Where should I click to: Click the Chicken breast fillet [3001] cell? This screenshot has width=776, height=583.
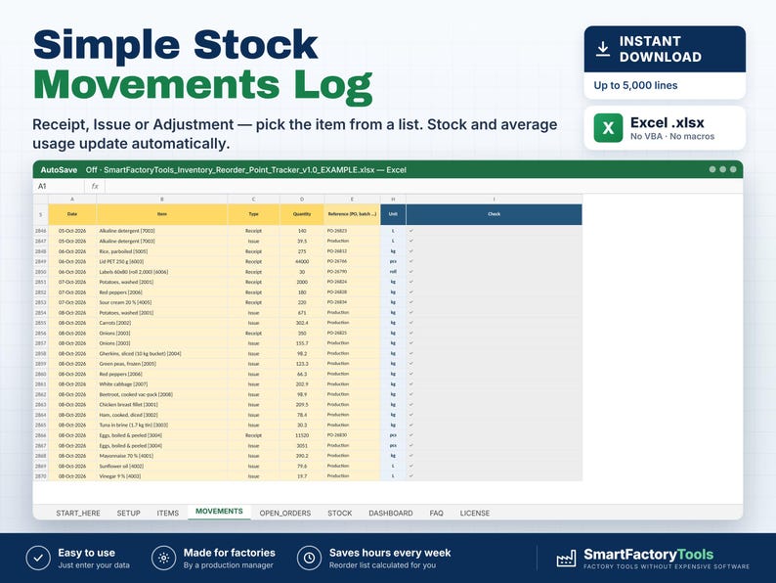[x=162, y=405]
